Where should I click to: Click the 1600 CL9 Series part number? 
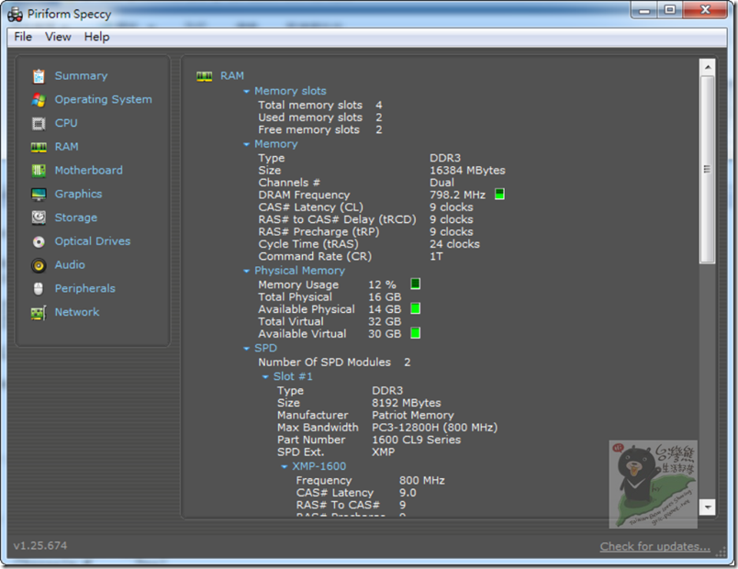pos(416,440)
